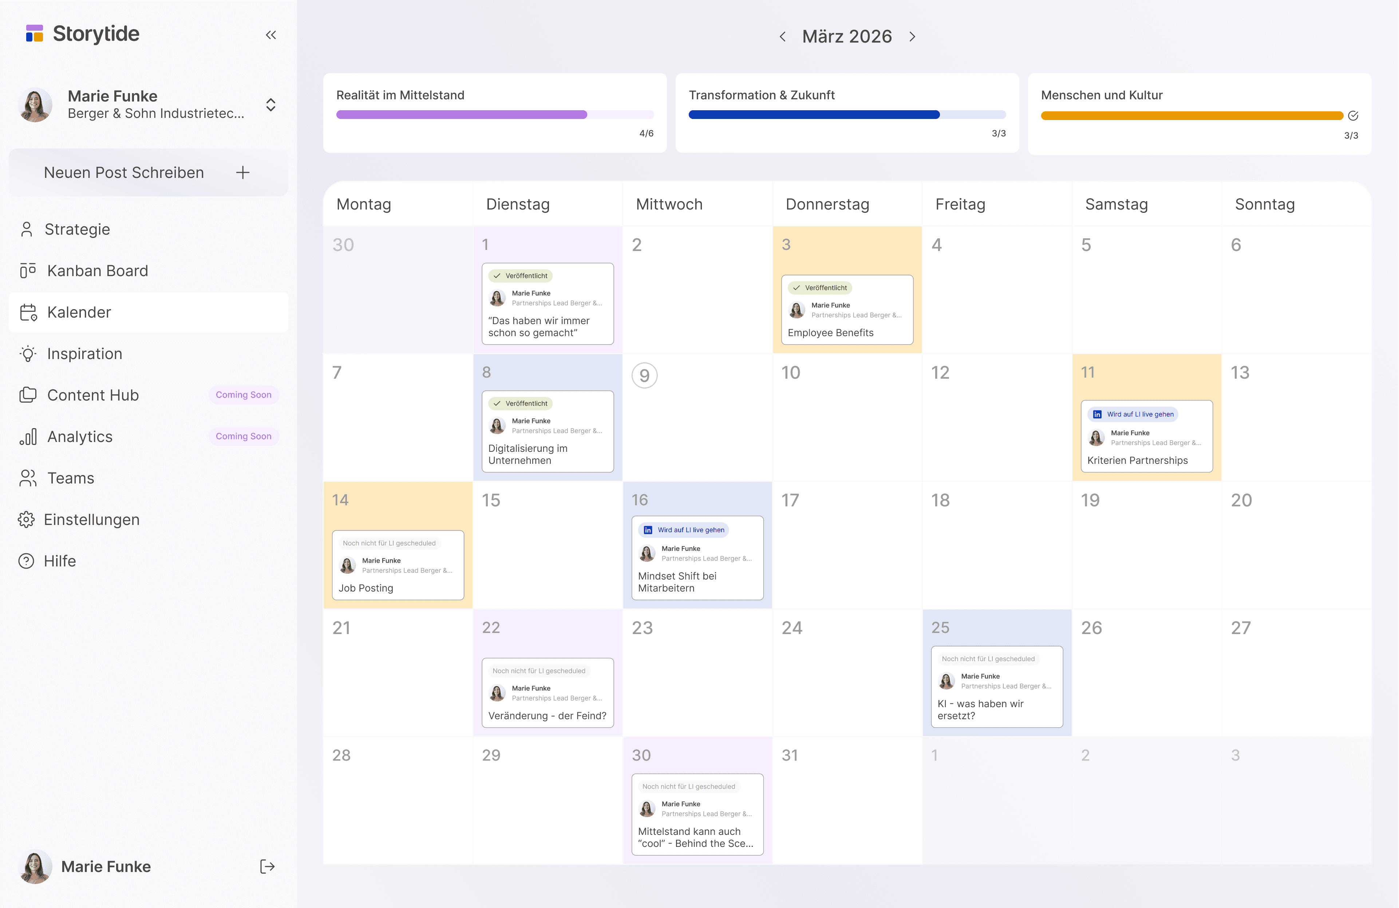Go to next month after März 2026
The width and height of the screenshot is (1399, 908).
tap(912, 36)
